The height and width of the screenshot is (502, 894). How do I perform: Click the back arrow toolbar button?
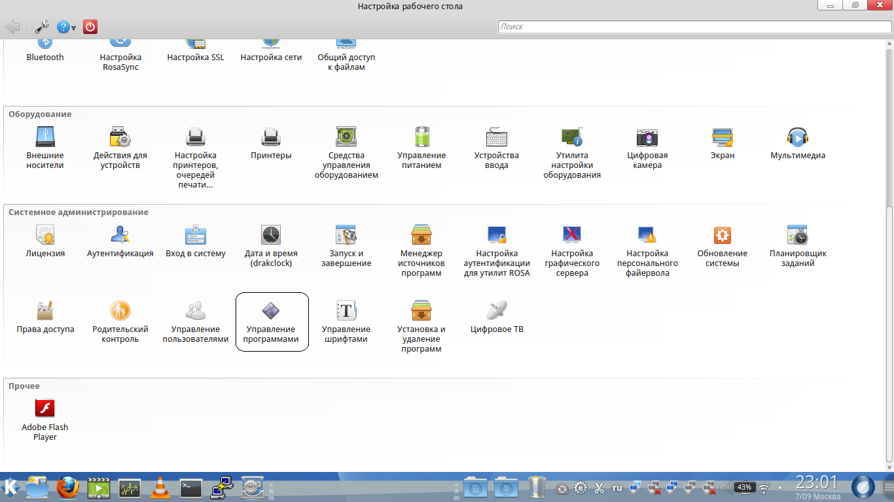coord(12,27)
